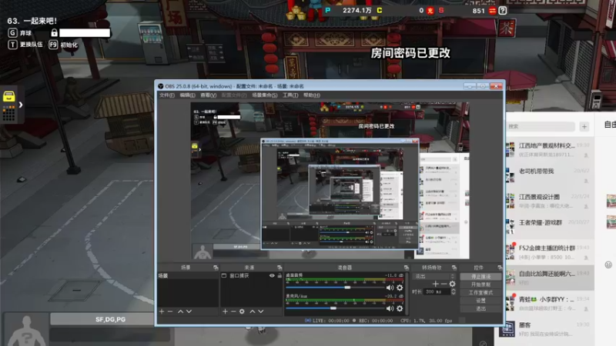Open the 帮助(H) menu in OBS
This screenshot has height=346, width=616.
coord(312,95)
